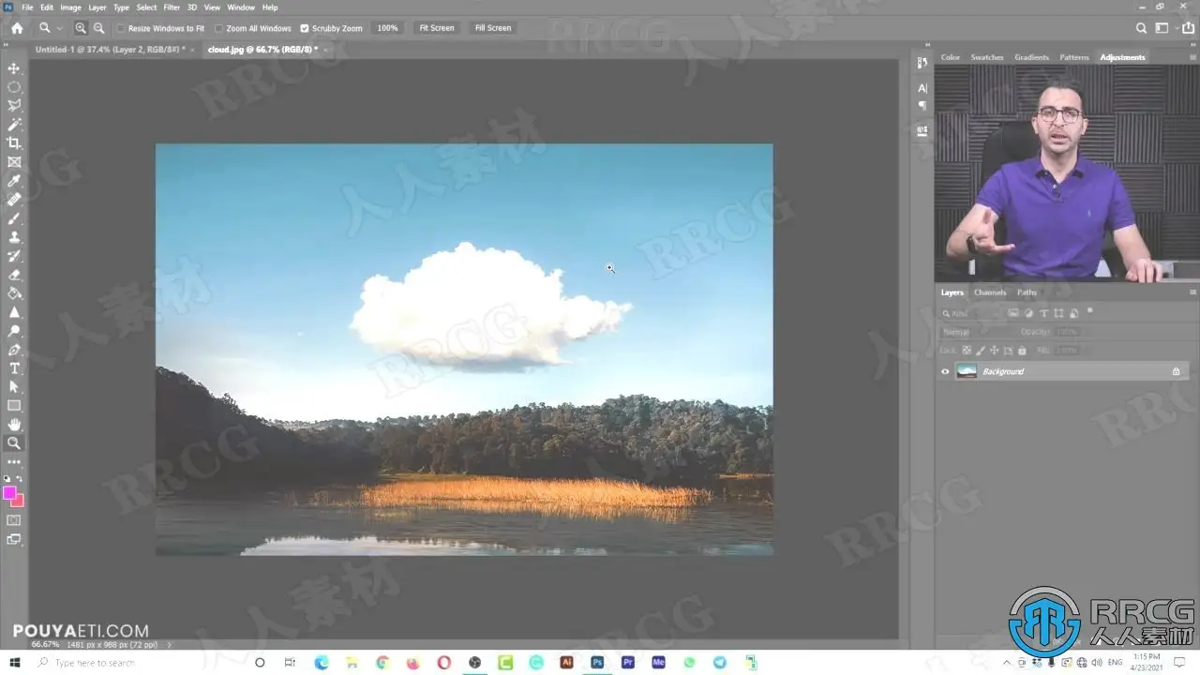Screen dimensions: 1200x675
Task: Toggle shape layer filter in Layers
Action: [1059, 313]
